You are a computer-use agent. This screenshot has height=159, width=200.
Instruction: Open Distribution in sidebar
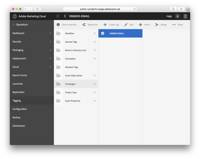32,126
